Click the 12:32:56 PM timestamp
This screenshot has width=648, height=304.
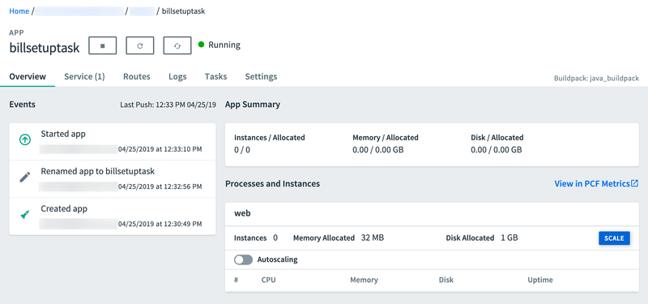(x=160, y=187)
